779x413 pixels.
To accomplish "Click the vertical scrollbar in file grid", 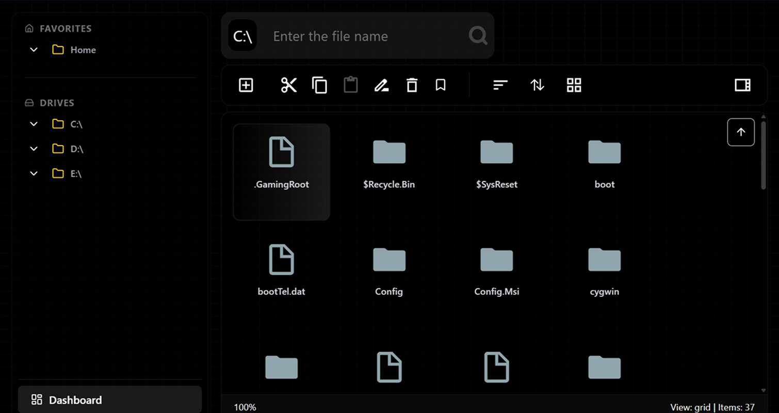I will (x=764, y=156).
